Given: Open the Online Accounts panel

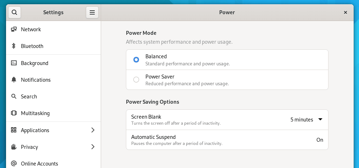Looking at the screenshot, I should coord(39,164).
